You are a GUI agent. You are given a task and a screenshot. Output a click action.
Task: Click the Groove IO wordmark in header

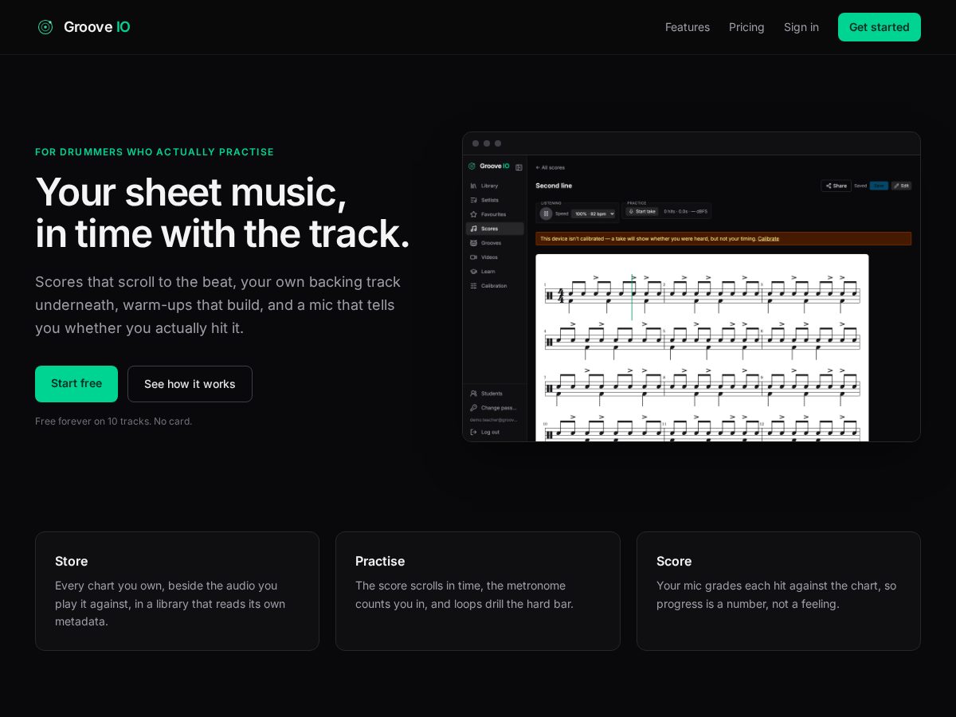tap(96, 27)
